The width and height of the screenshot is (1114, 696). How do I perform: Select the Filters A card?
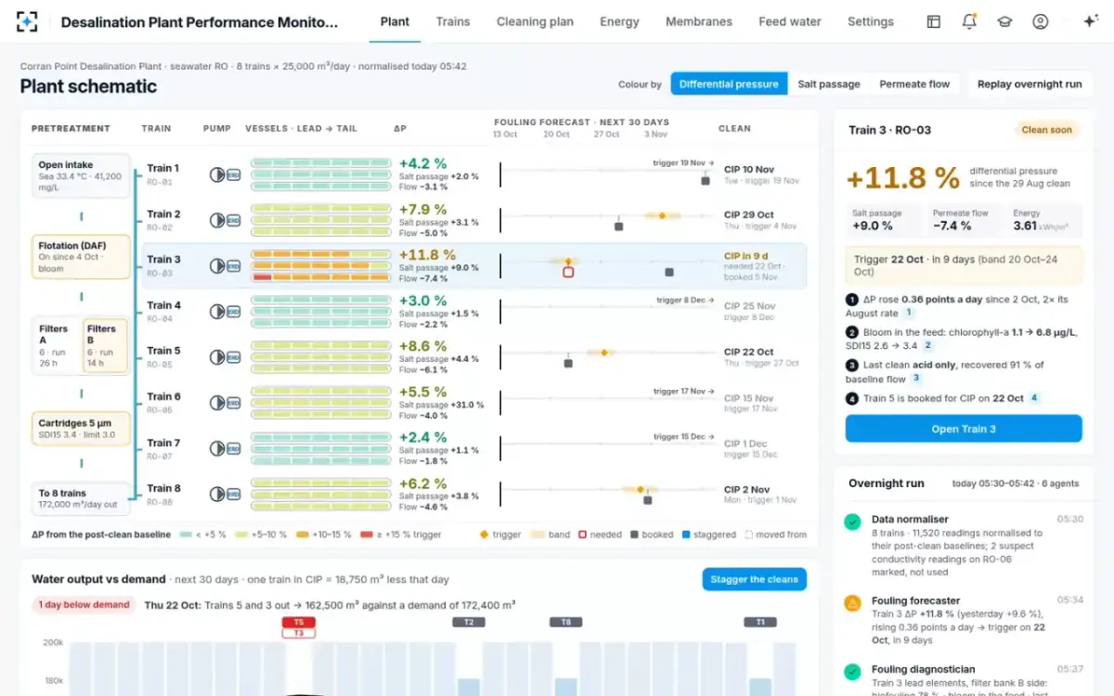(56, 345)
